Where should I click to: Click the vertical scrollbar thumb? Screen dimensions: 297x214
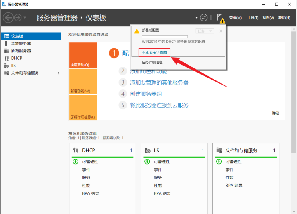click(294, 92)
